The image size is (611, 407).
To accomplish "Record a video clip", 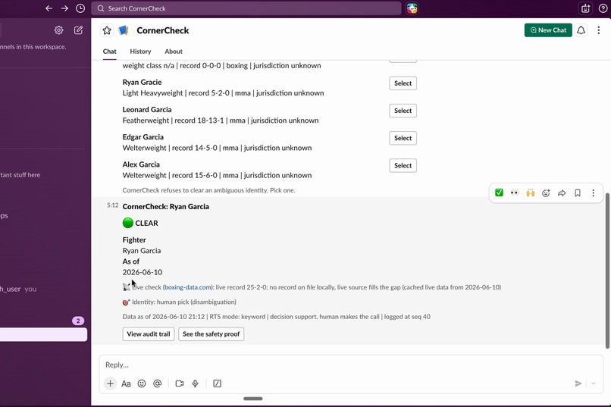I will pyautogui.click(x=180, y=384).
